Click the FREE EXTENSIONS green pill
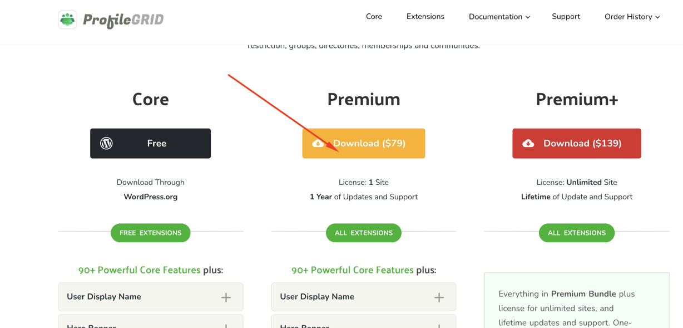The width and height of the screenshot is (683, 328). (151, 233)
